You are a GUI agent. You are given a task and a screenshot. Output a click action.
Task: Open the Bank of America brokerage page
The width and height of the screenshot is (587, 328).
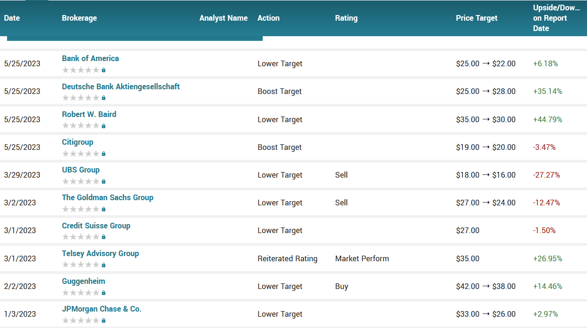click(90, 58)
